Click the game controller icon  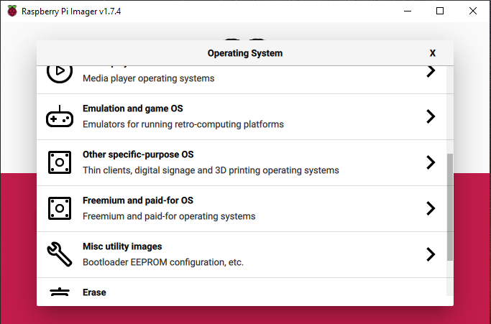(60, 116)
